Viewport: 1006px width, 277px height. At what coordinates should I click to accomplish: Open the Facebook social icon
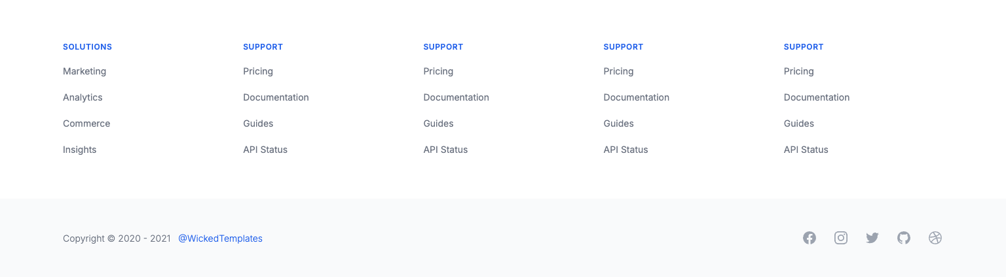click(810, 238)
